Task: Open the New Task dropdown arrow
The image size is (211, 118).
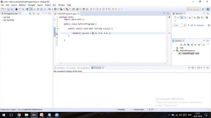Action: [177, 18]
